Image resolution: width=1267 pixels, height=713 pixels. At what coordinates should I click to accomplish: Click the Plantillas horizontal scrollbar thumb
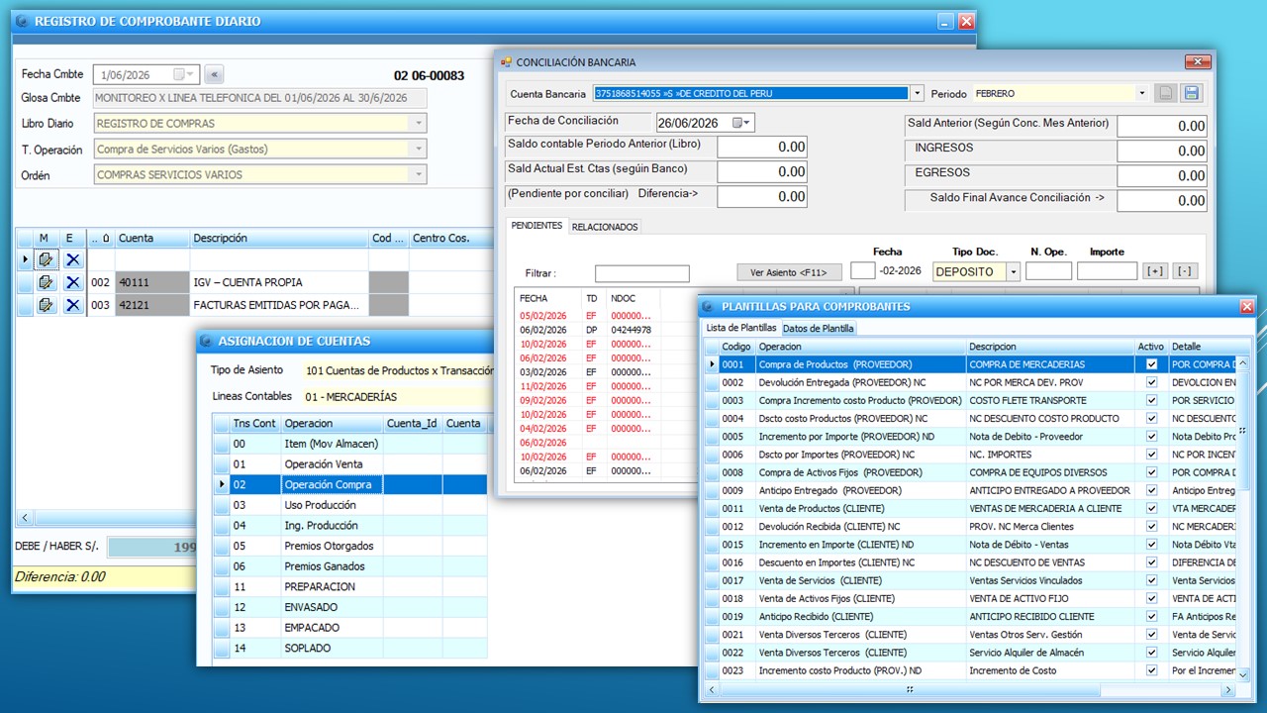point(908,689)
